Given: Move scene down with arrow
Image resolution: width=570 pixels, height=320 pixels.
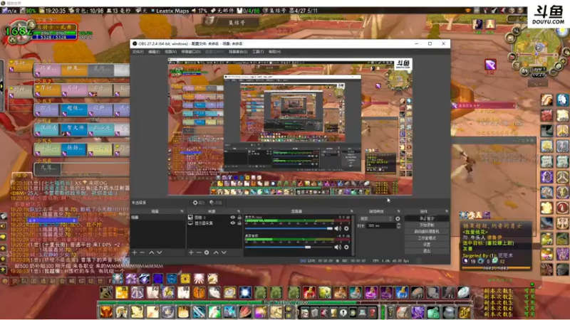Looking at the screenshot, I should 159,252.
